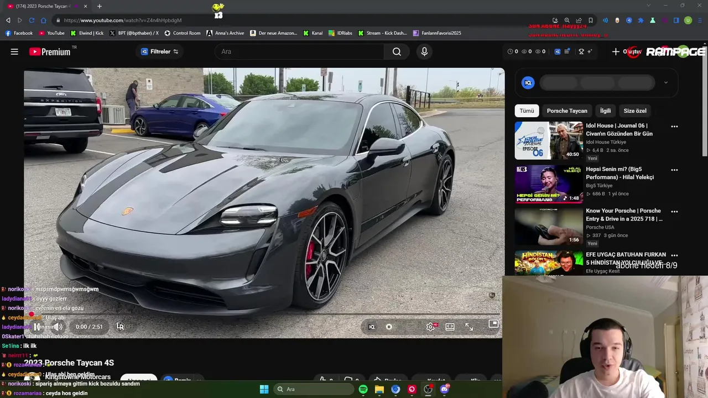
Task: Open Spotify from the taskbar
Action: tap(363, 389)
